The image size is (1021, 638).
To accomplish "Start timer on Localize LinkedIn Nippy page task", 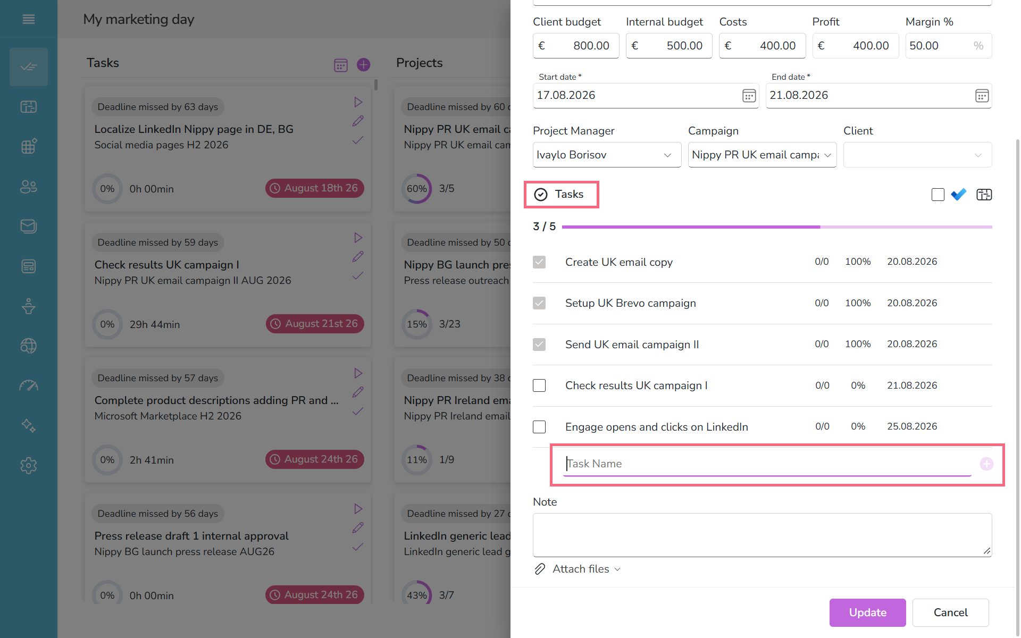I will click(358, 102).
